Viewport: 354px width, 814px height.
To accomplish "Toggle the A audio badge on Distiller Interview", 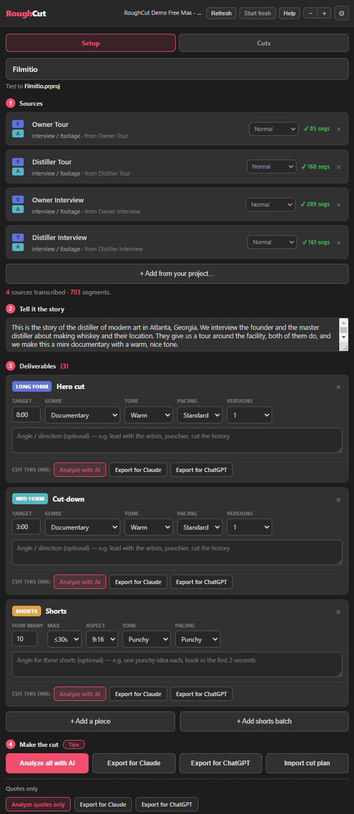I will click(18, 247).
